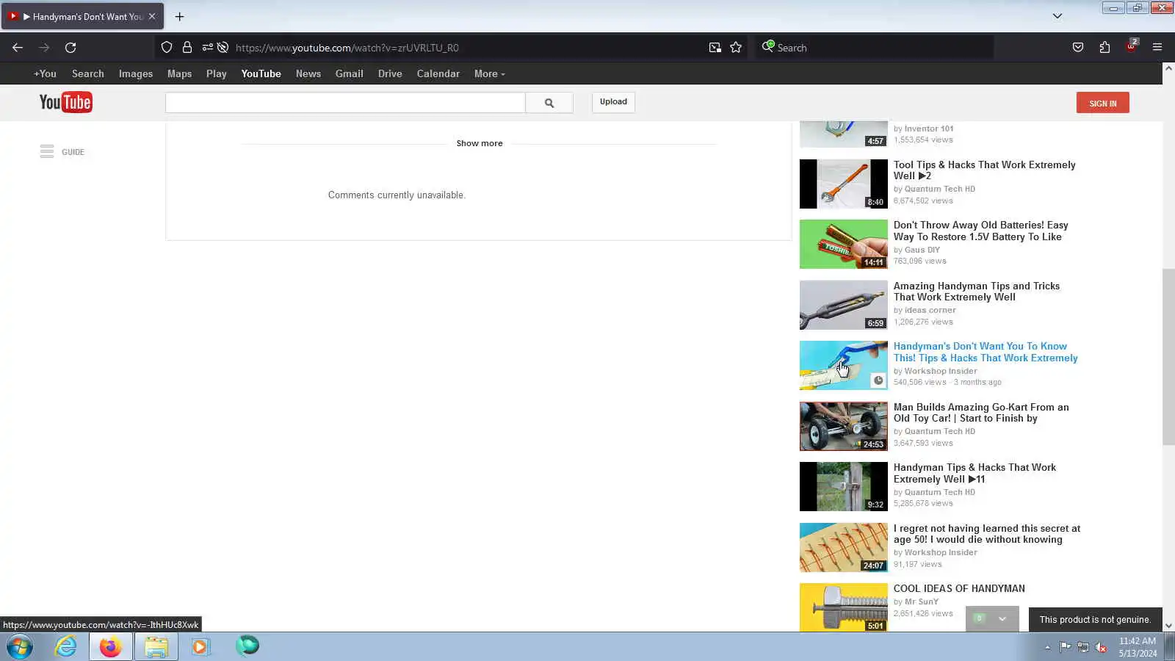The height and width of the screenshot is (661, 1175).
Task: Click the go-kart video thumbnail (24:53)
Action: pos(844,426)
